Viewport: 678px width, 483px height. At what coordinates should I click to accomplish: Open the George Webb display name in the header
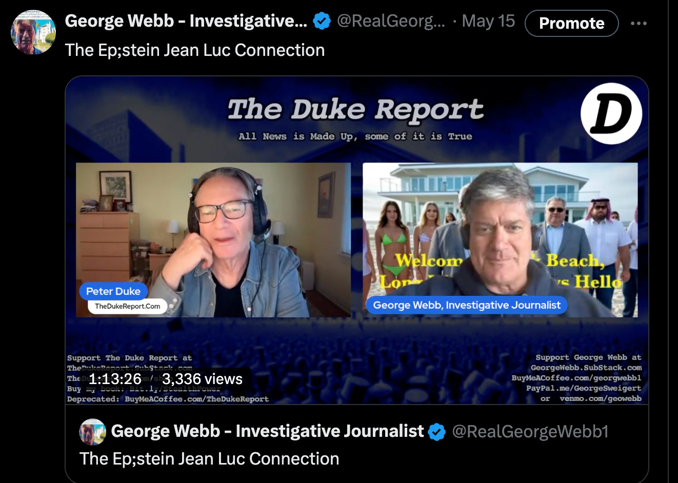[x=186, y=21]
